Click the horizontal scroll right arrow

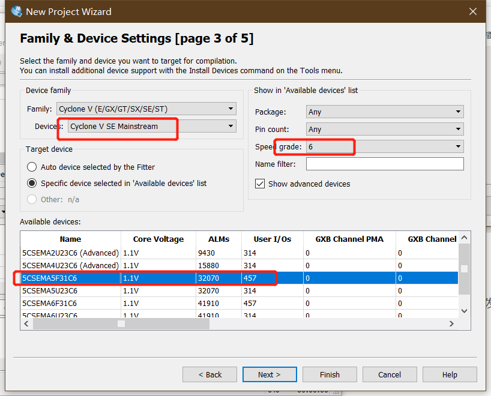click(x=451, y=323)
